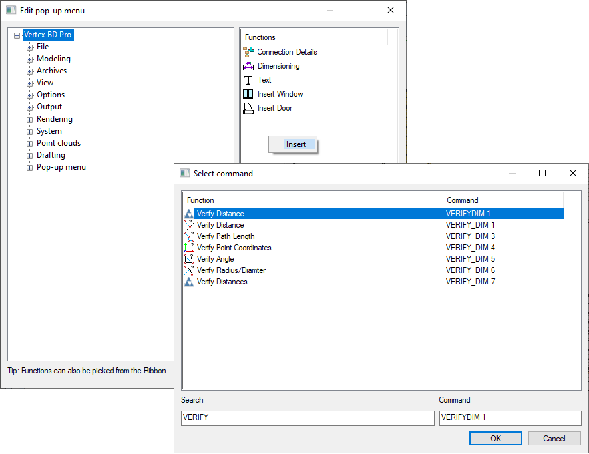Sort by the Function column header
The height and width of the screenshot is (454, 589).
312,200
